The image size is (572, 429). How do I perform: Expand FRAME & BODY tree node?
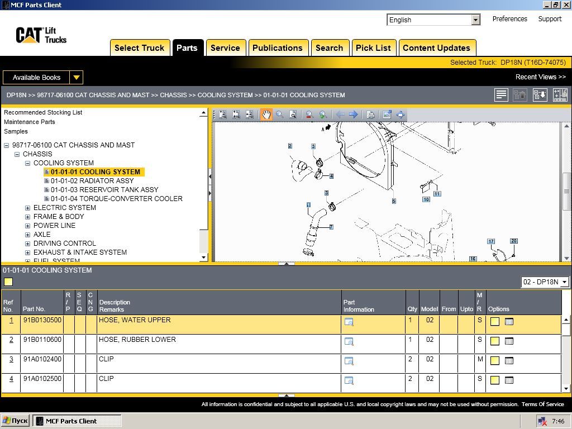click(27, 217)
